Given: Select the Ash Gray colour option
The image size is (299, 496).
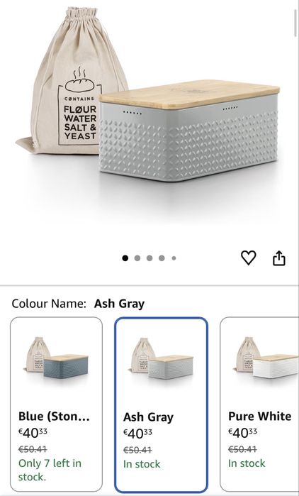Looking at the screenshot, I should pos(161,405).
